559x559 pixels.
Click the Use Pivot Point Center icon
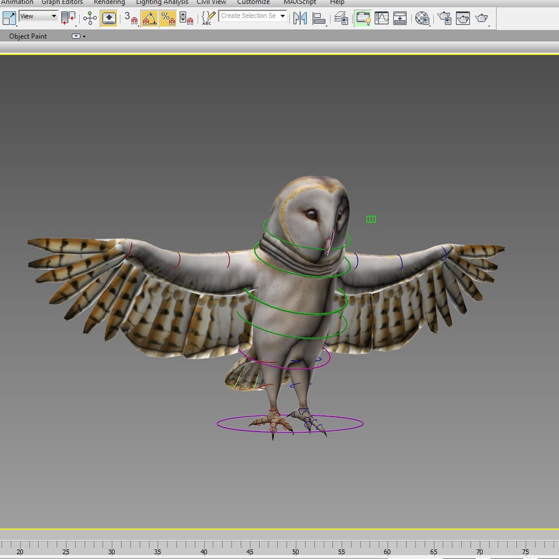click(x=68, y=18)
